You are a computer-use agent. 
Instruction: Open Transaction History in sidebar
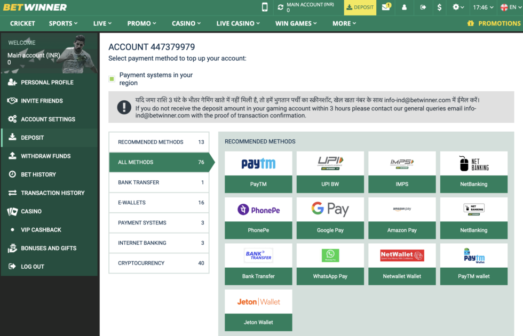49,193
